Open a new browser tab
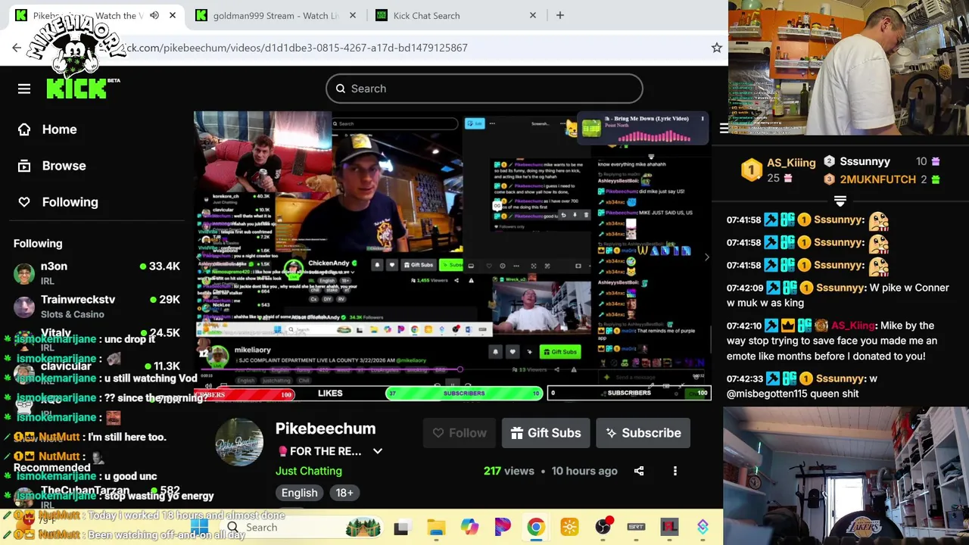Image resolution: width=969 pixels, height=545 pixels. pyautogui.click(x=560, y=15)
